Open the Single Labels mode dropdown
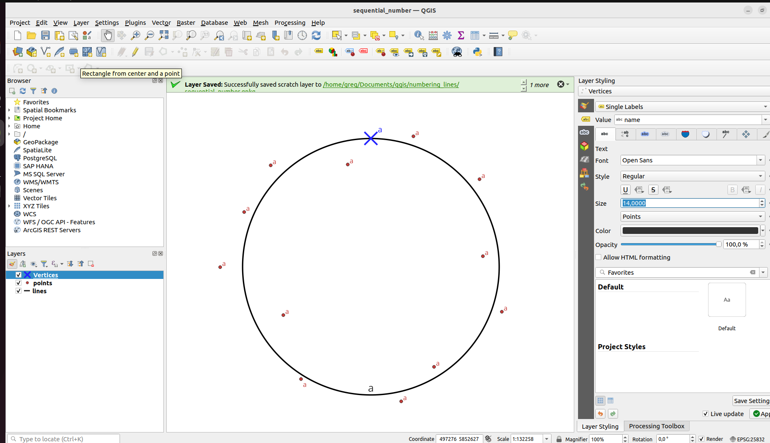 click(x=682, y=106)
